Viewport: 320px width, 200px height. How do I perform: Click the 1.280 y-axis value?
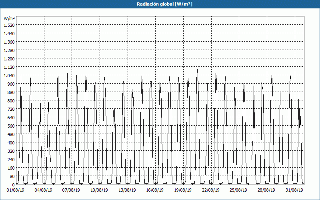tap(9, 50)
